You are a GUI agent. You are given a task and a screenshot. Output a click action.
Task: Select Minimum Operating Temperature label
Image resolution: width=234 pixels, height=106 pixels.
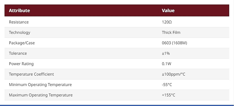[40, 85]
